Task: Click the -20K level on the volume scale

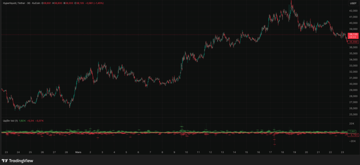Action: point(352,141)
